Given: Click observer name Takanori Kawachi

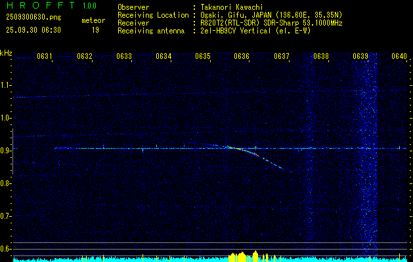Looking at the screenshot, I should tap(232, 7).
